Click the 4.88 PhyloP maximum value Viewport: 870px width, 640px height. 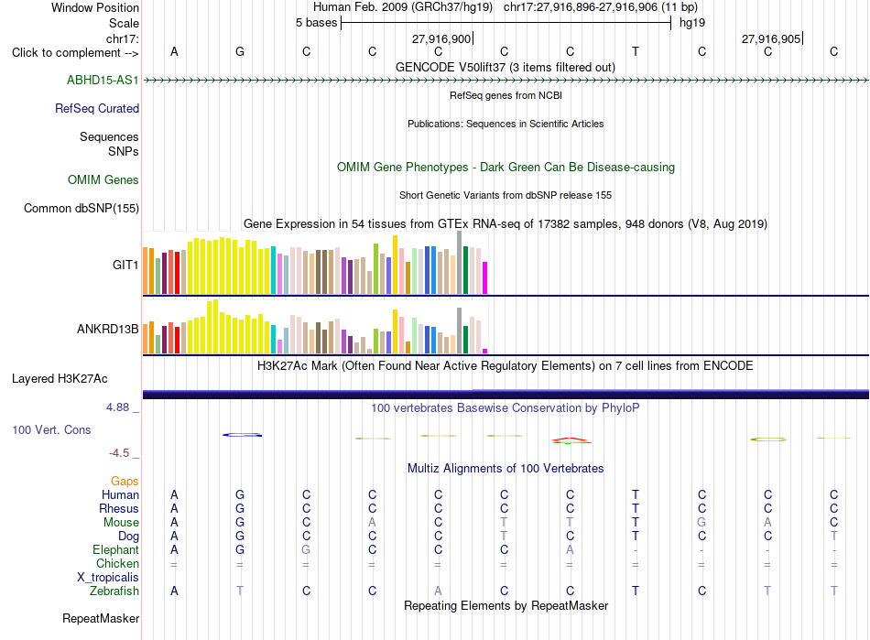(117, 407)
